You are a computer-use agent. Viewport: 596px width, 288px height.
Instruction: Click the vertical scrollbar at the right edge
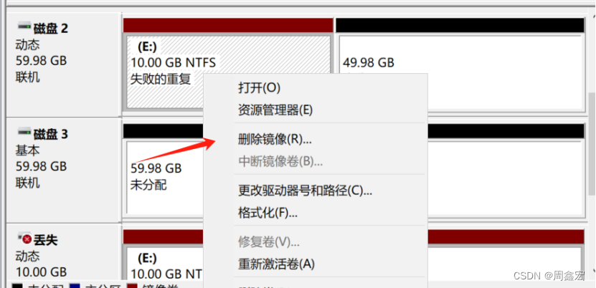[x=592, y=144]
